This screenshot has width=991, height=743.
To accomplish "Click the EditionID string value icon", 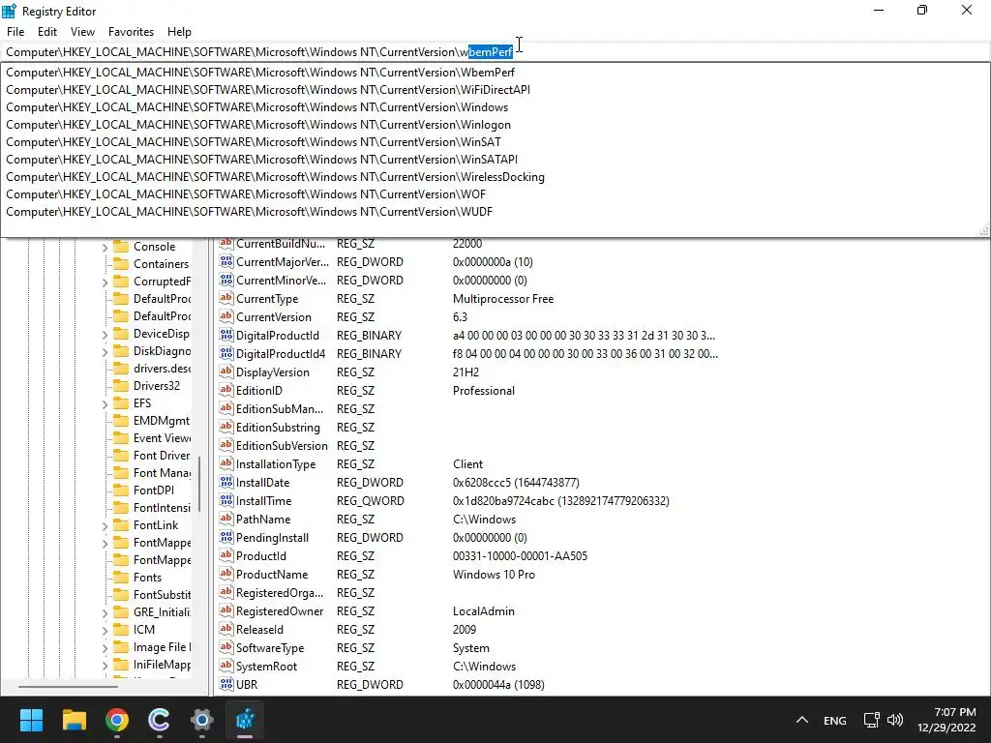I will [x=225, y=391].
